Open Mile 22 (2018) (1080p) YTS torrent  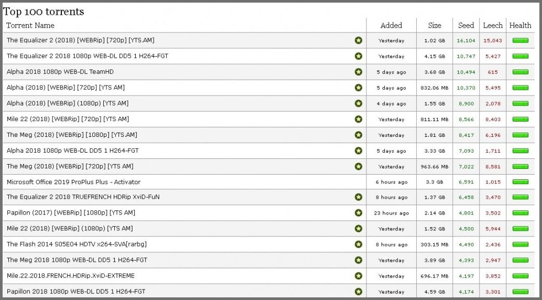point(70,228)
